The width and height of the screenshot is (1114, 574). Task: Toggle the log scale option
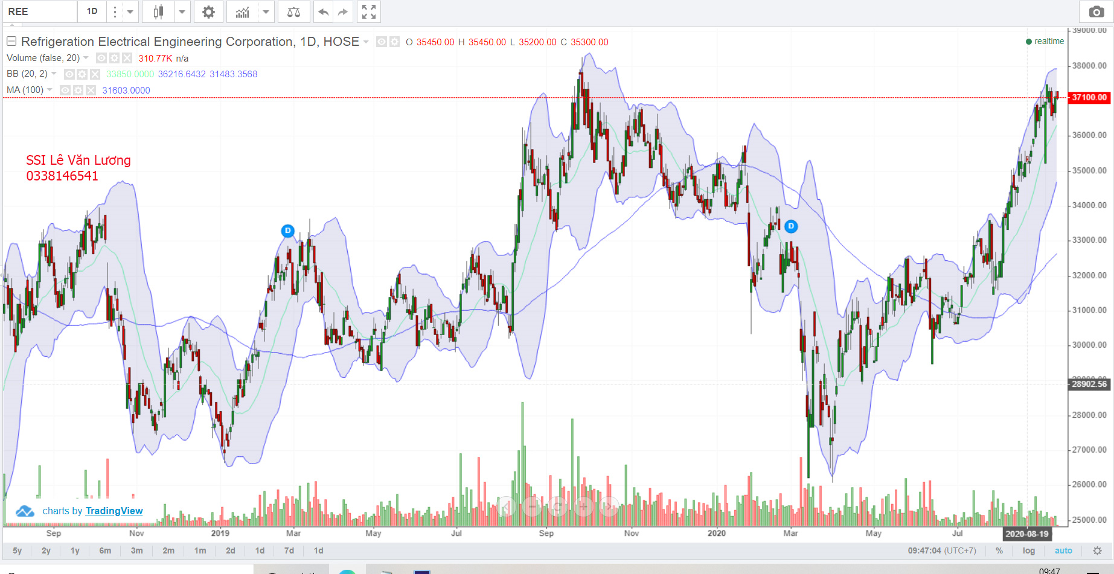(1028, 550)
